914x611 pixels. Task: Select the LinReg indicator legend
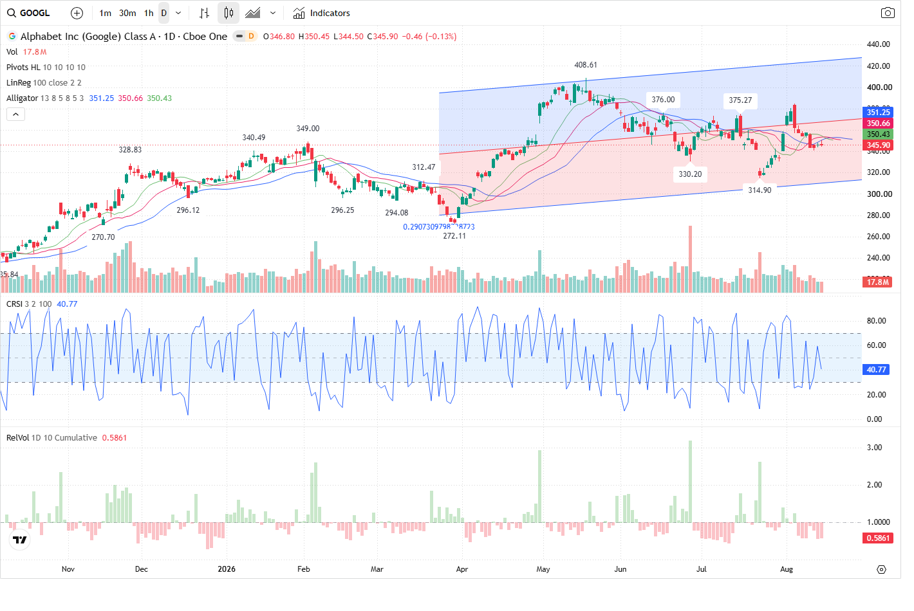point(19,83)
